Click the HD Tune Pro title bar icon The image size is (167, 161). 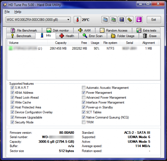click(5, 5)
